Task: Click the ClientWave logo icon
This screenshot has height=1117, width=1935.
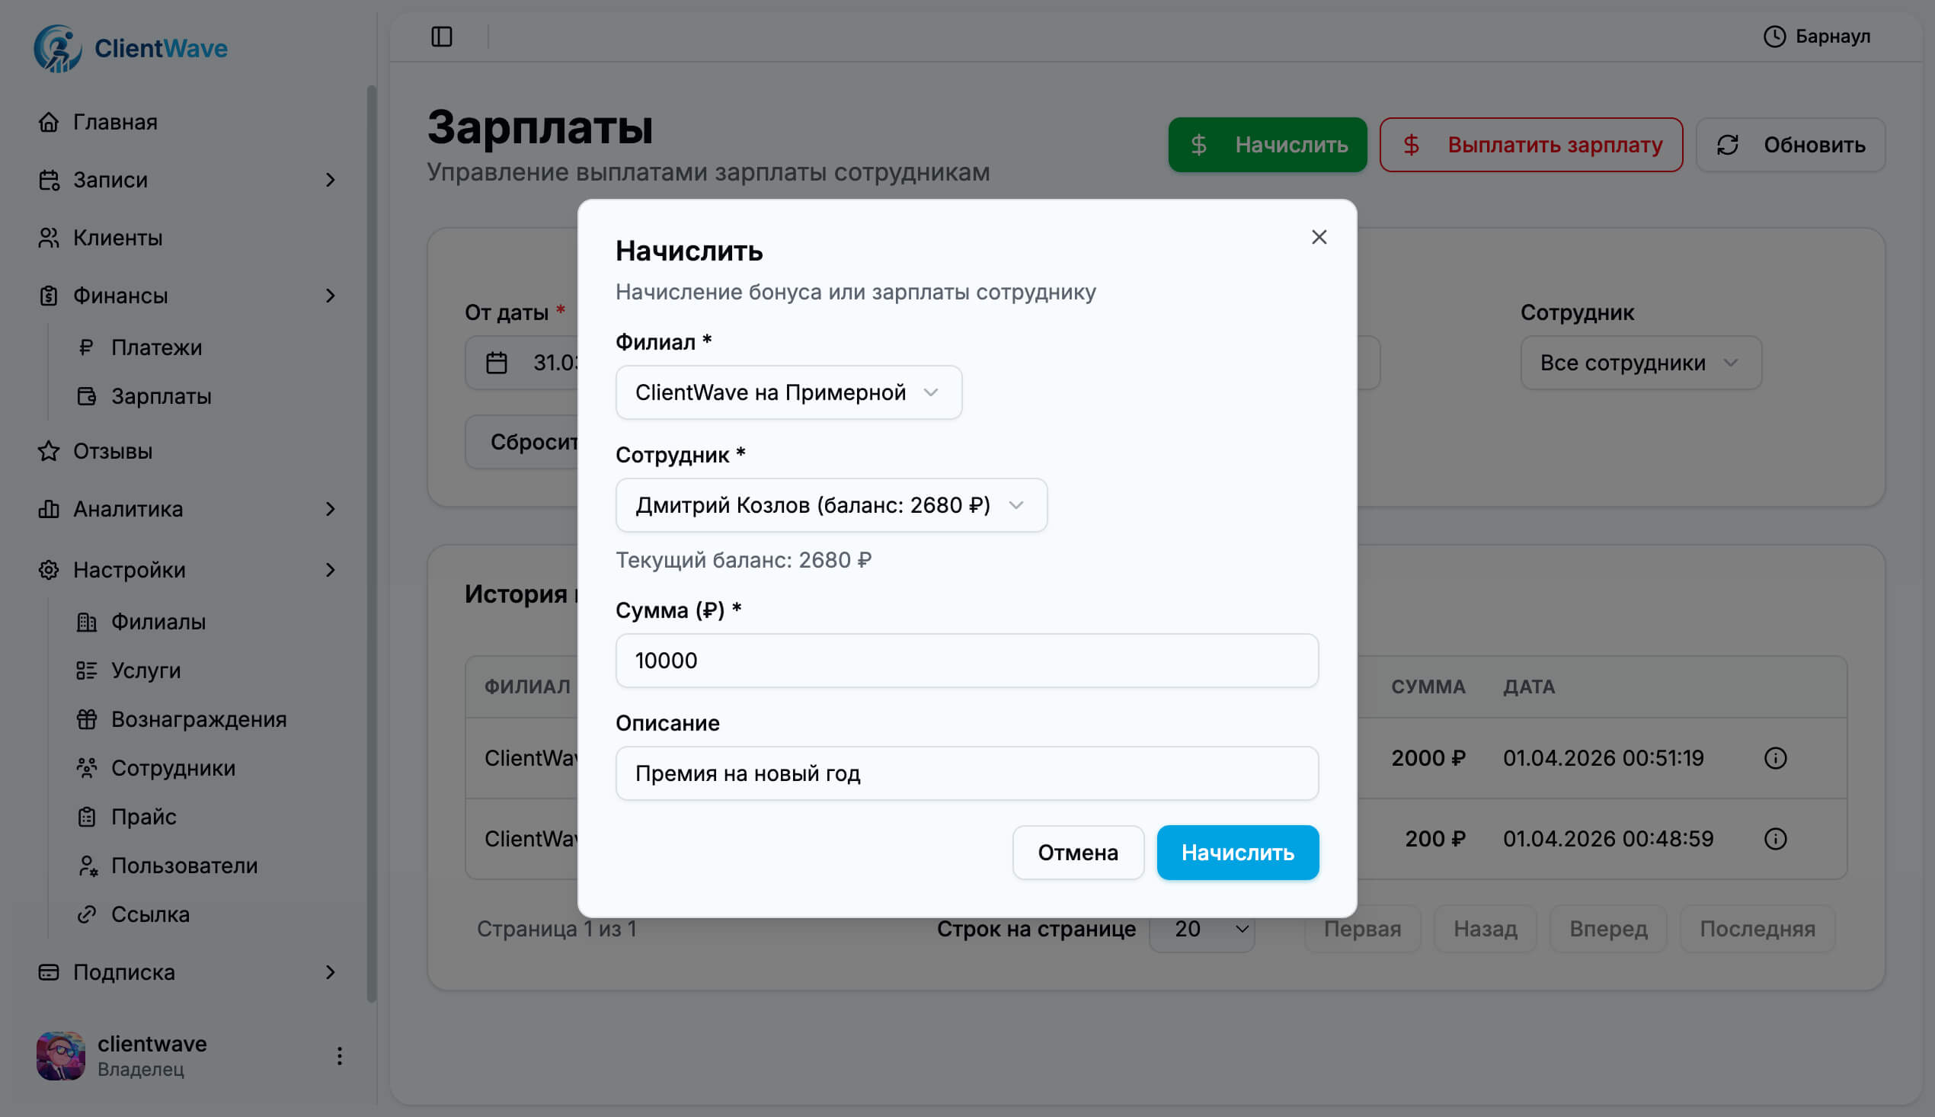Action: (60, 47)
